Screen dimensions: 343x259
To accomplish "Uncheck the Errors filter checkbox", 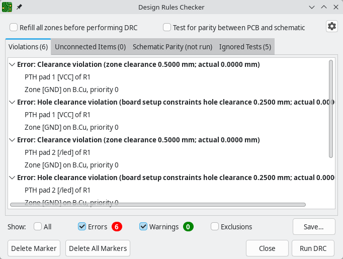I will pyautogui.click(x=82, y=227).
